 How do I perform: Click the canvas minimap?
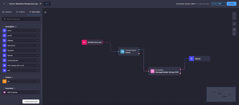point(221,94)
